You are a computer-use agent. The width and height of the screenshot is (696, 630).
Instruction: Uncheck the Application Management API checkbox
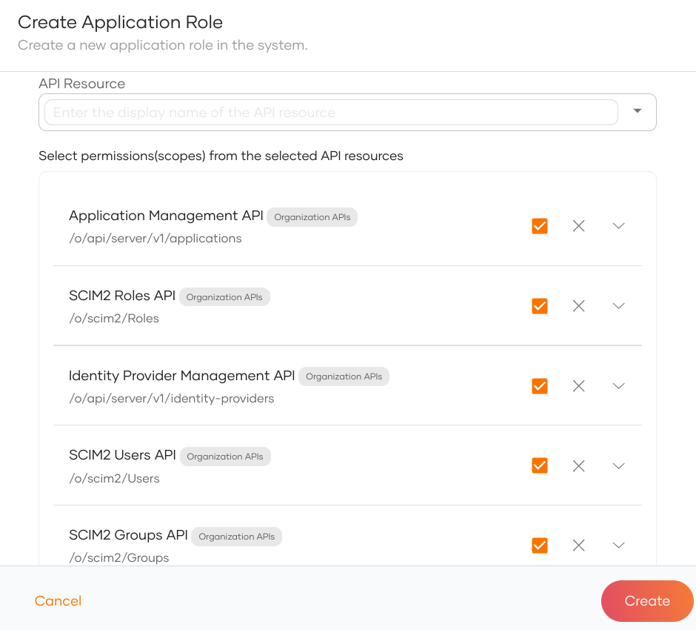539,226
